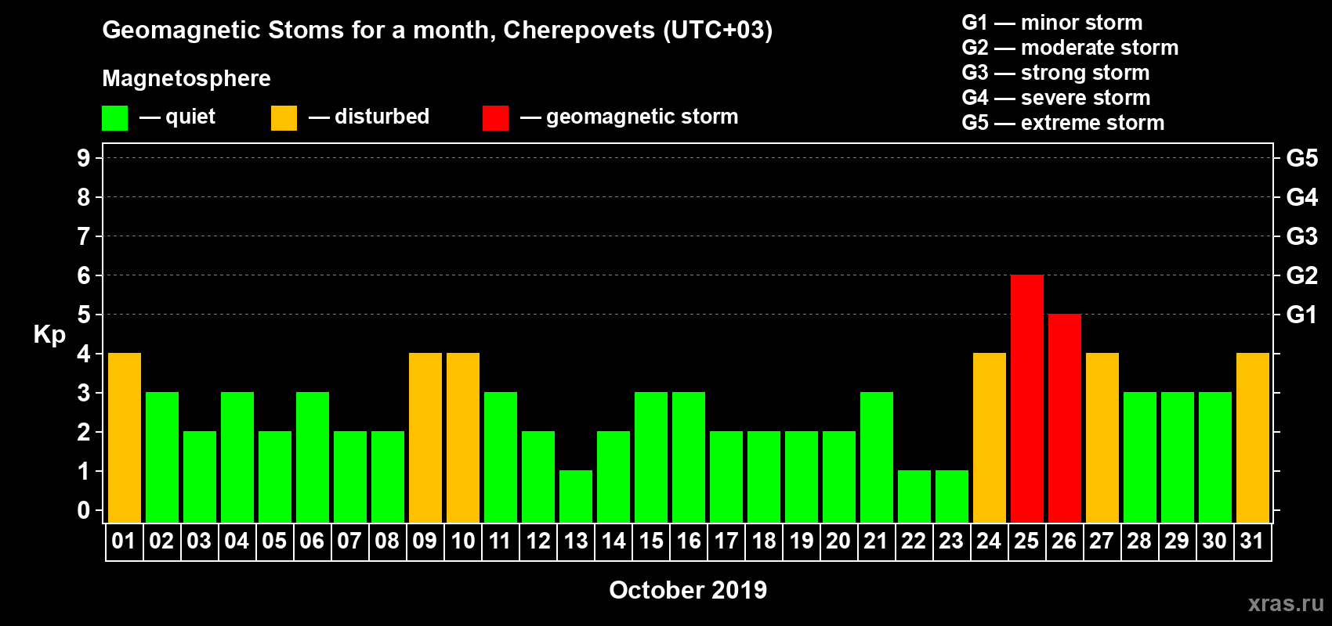
Task: Click the G2 right axis label
Action: pos(1302,275)
